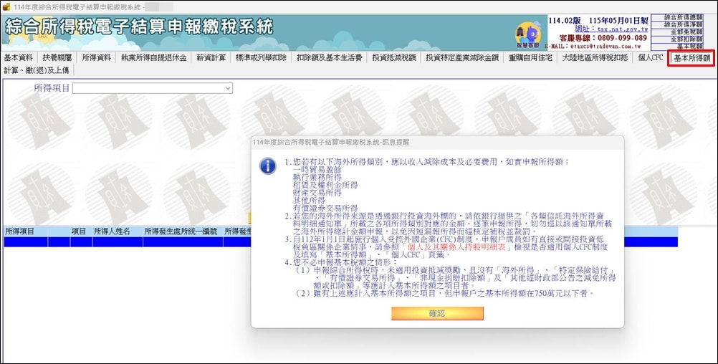Screen dimensions: 718x364
Task: Click the 綜合所得總額 summary field
Action: pos(676,17)
